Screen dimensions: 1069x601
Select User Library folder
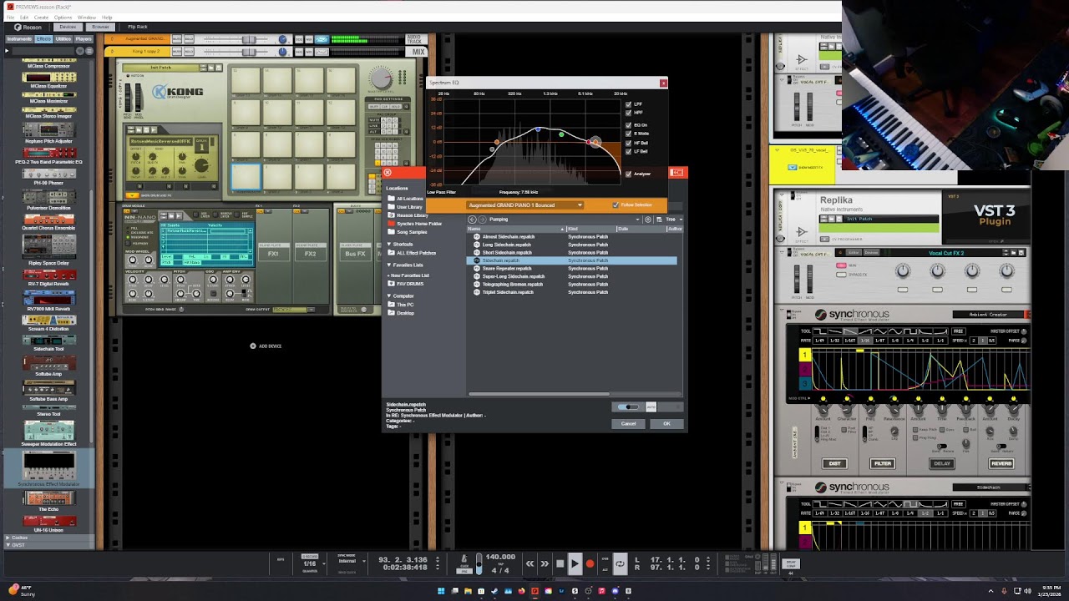(408, 206)
